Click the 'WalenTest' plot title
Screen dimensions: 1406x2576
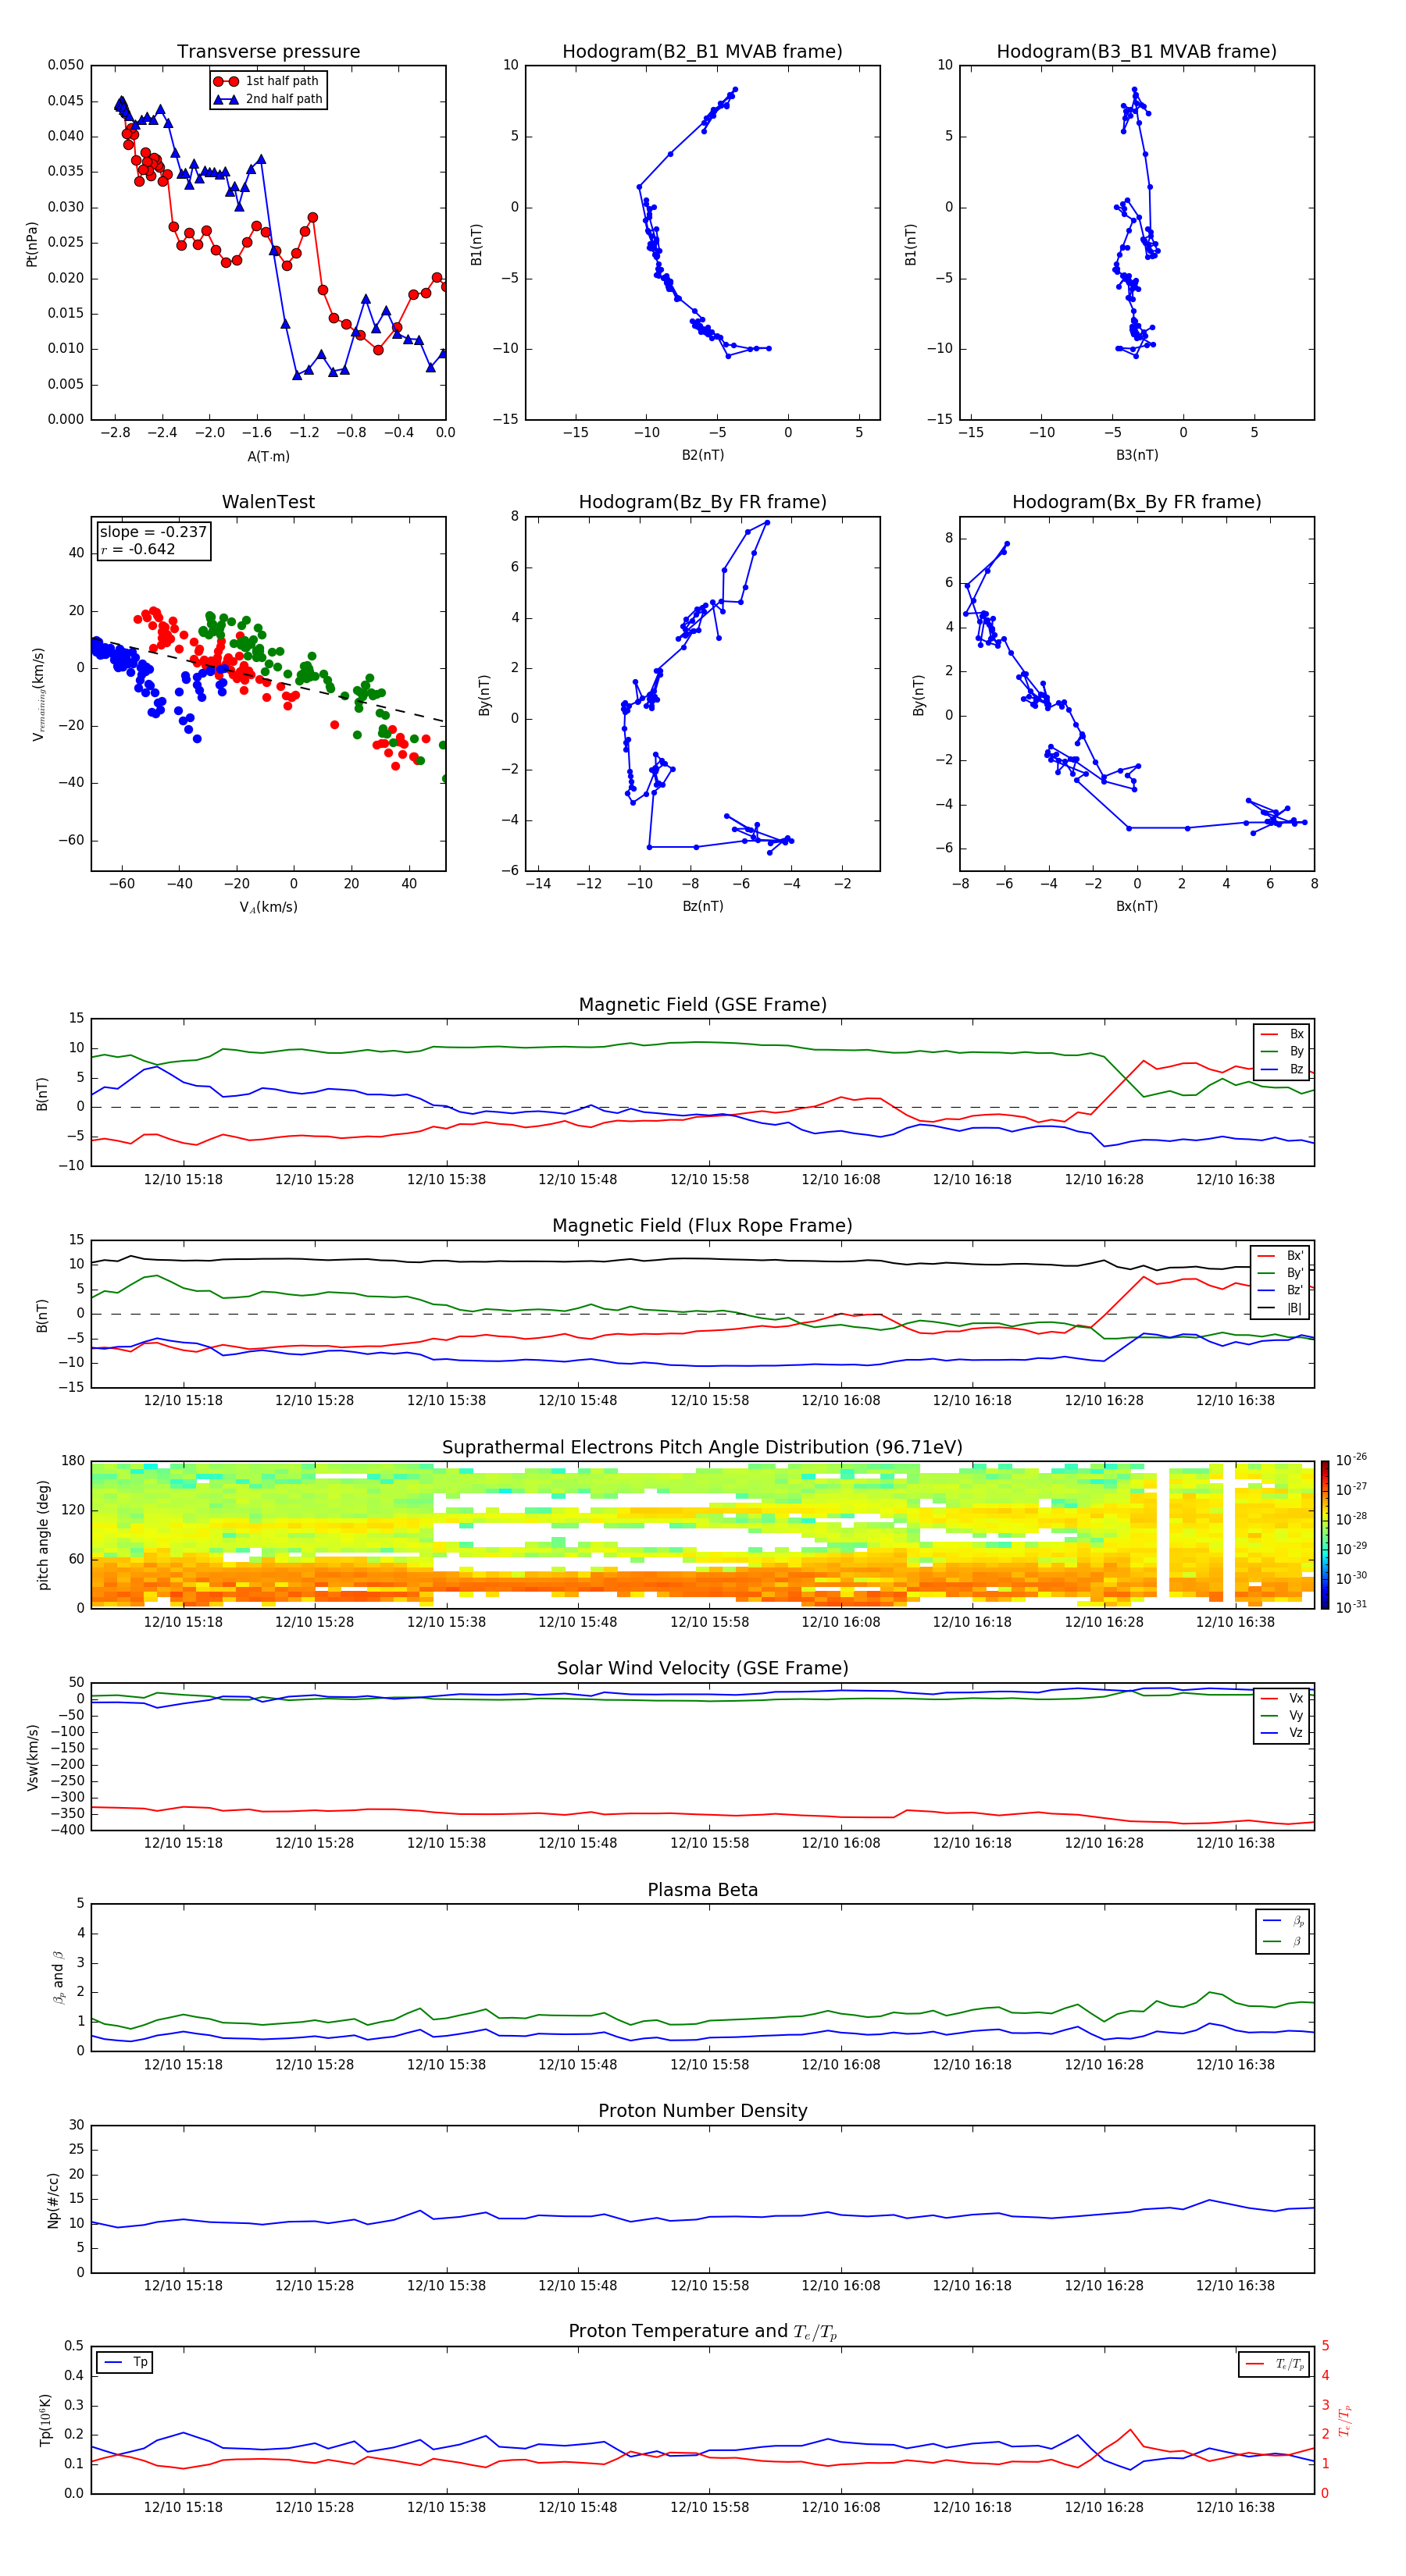[x=268, y=502]
